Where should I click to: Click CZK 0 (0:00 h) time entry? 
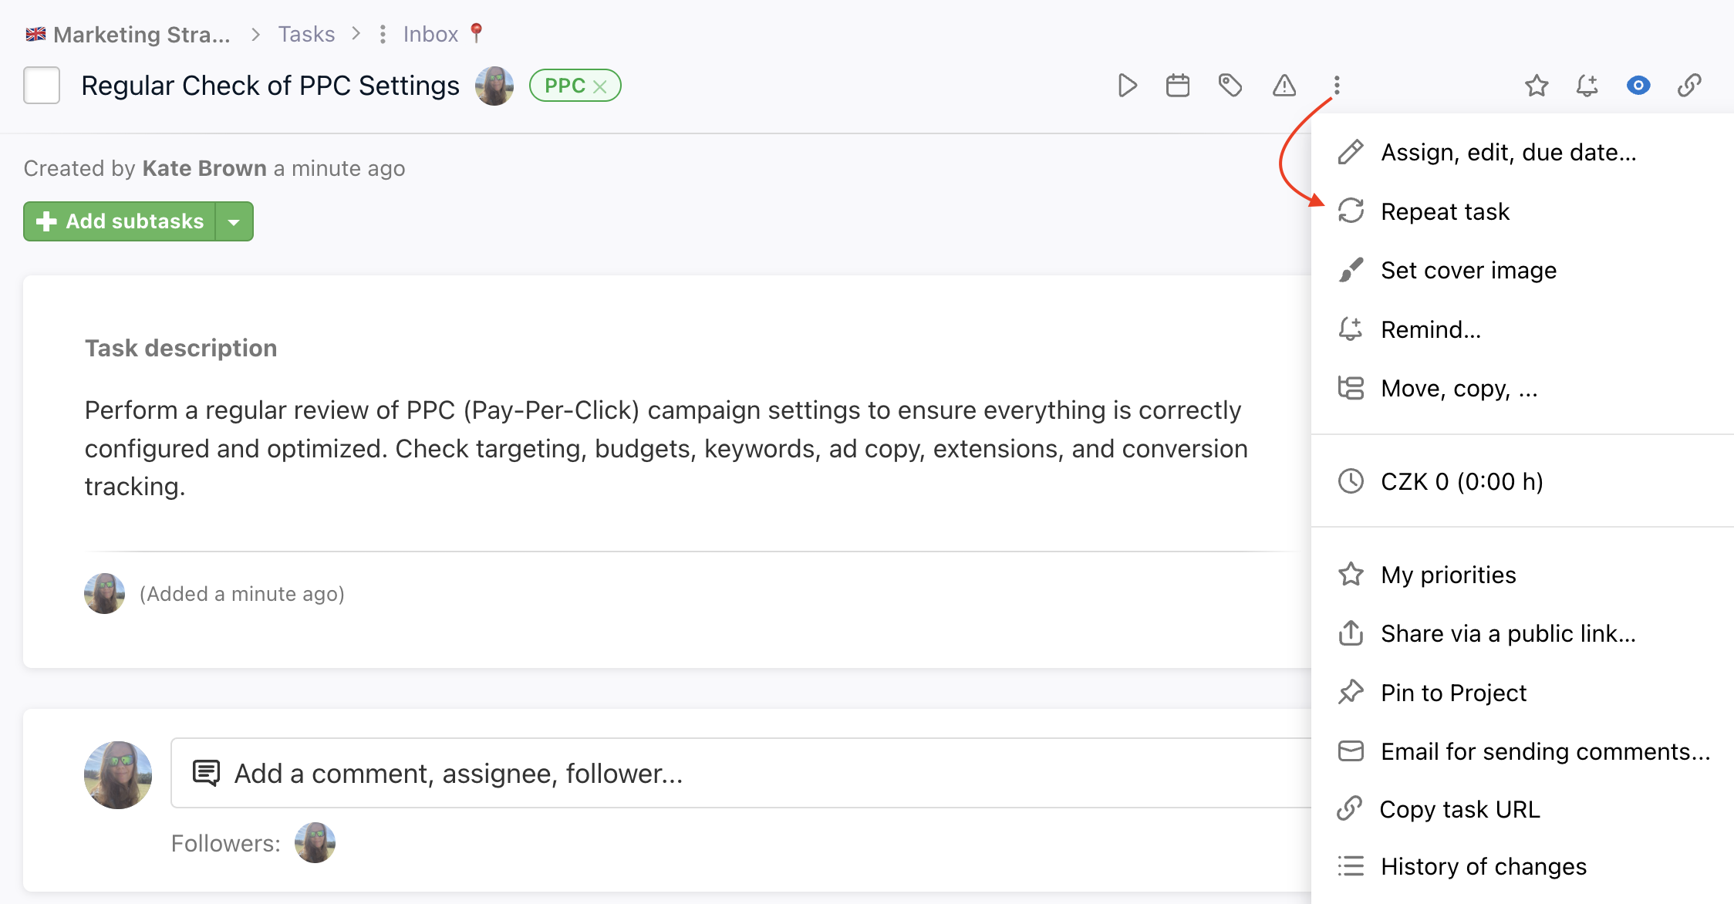[x=1523, y=481]
